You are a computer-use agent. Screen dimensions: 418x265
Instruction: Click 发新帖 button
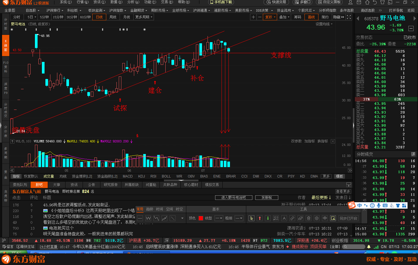pos(267,198)
